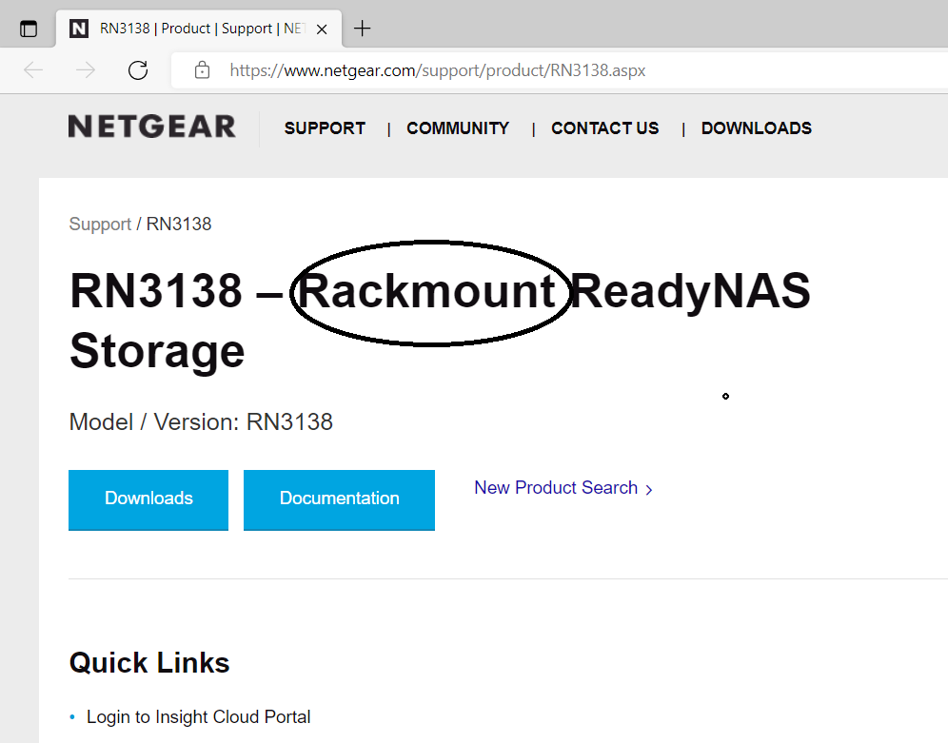Open the New Product Search link
948x743 pixels.
tap(563, 487)
